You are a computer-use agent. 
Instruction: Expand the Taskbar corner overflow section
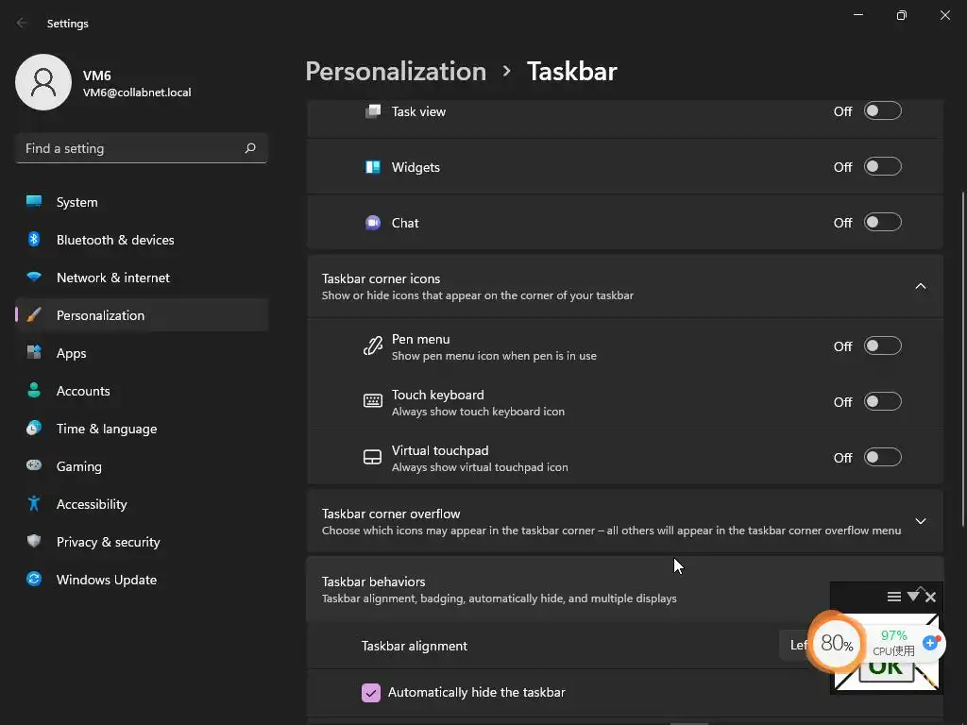pyautogui.click(x=921, y=521)
